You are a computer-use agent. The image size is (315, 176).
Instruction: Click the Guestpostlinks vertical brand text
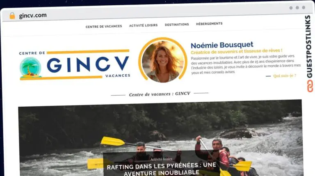309,47
